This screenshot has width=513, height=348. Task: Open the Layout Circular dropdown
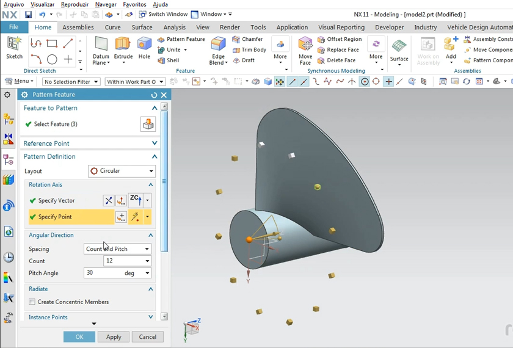122,171
